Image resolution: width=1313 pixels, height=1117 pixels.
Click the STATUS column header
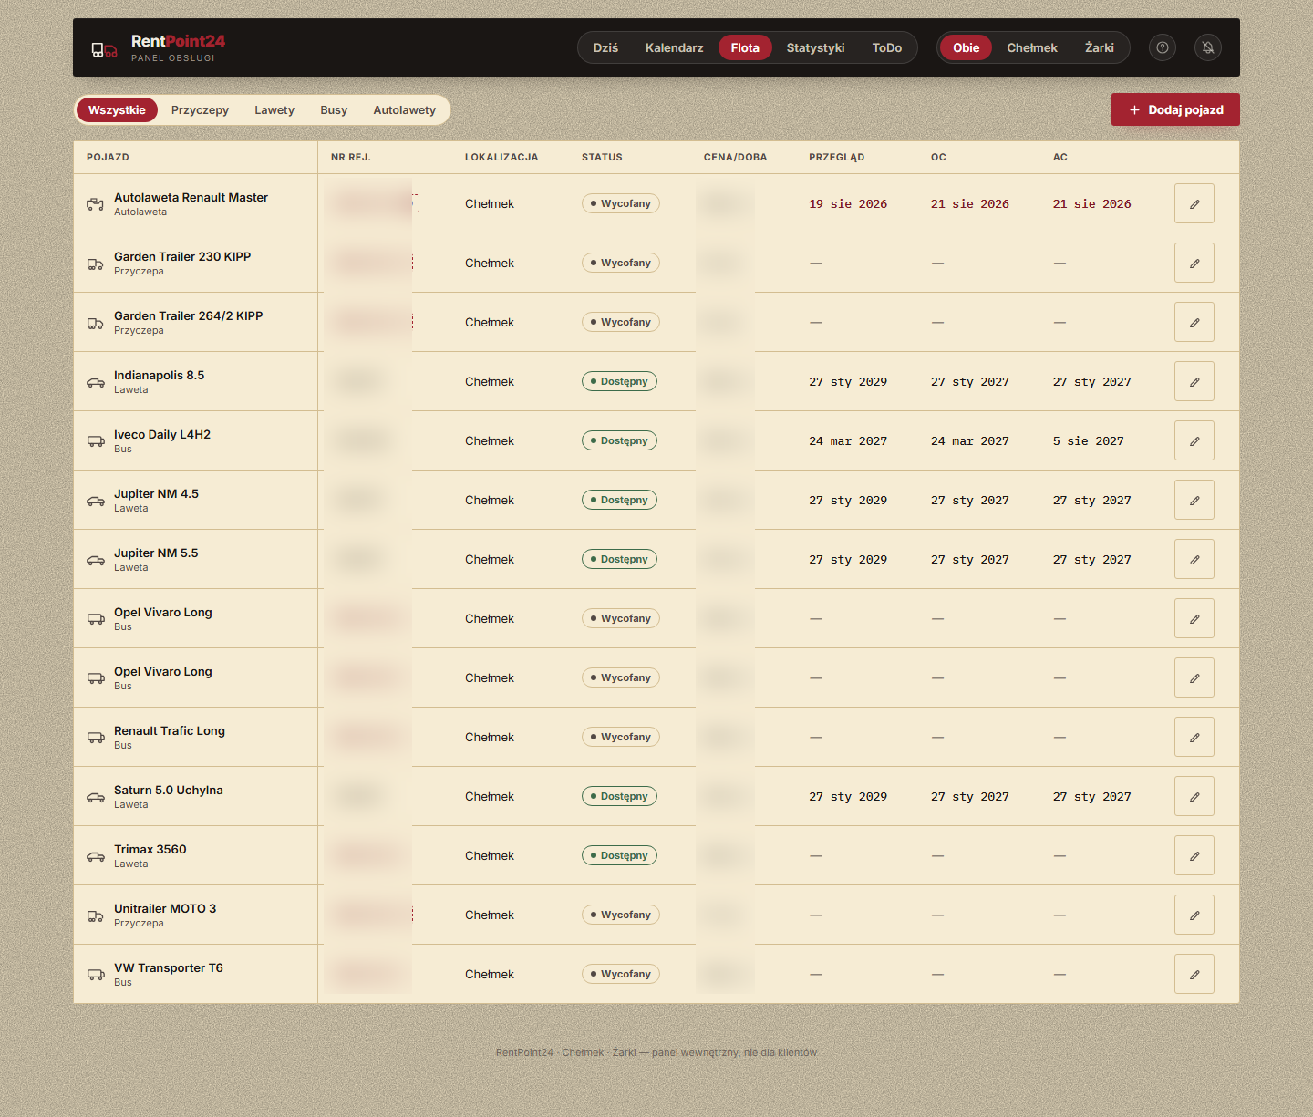point(602,157)
